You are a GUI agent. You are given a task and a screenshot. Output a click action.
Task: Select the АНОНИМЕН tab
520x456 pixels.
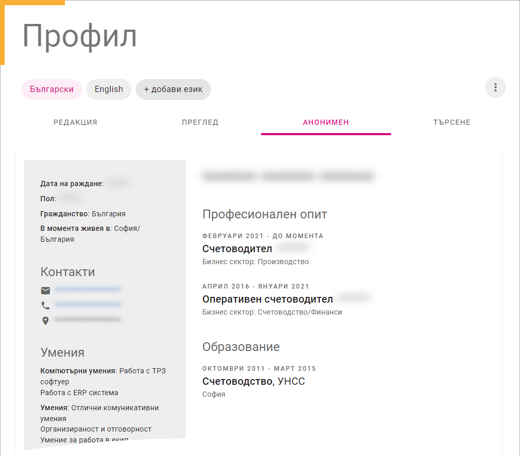tap(326, 122)
